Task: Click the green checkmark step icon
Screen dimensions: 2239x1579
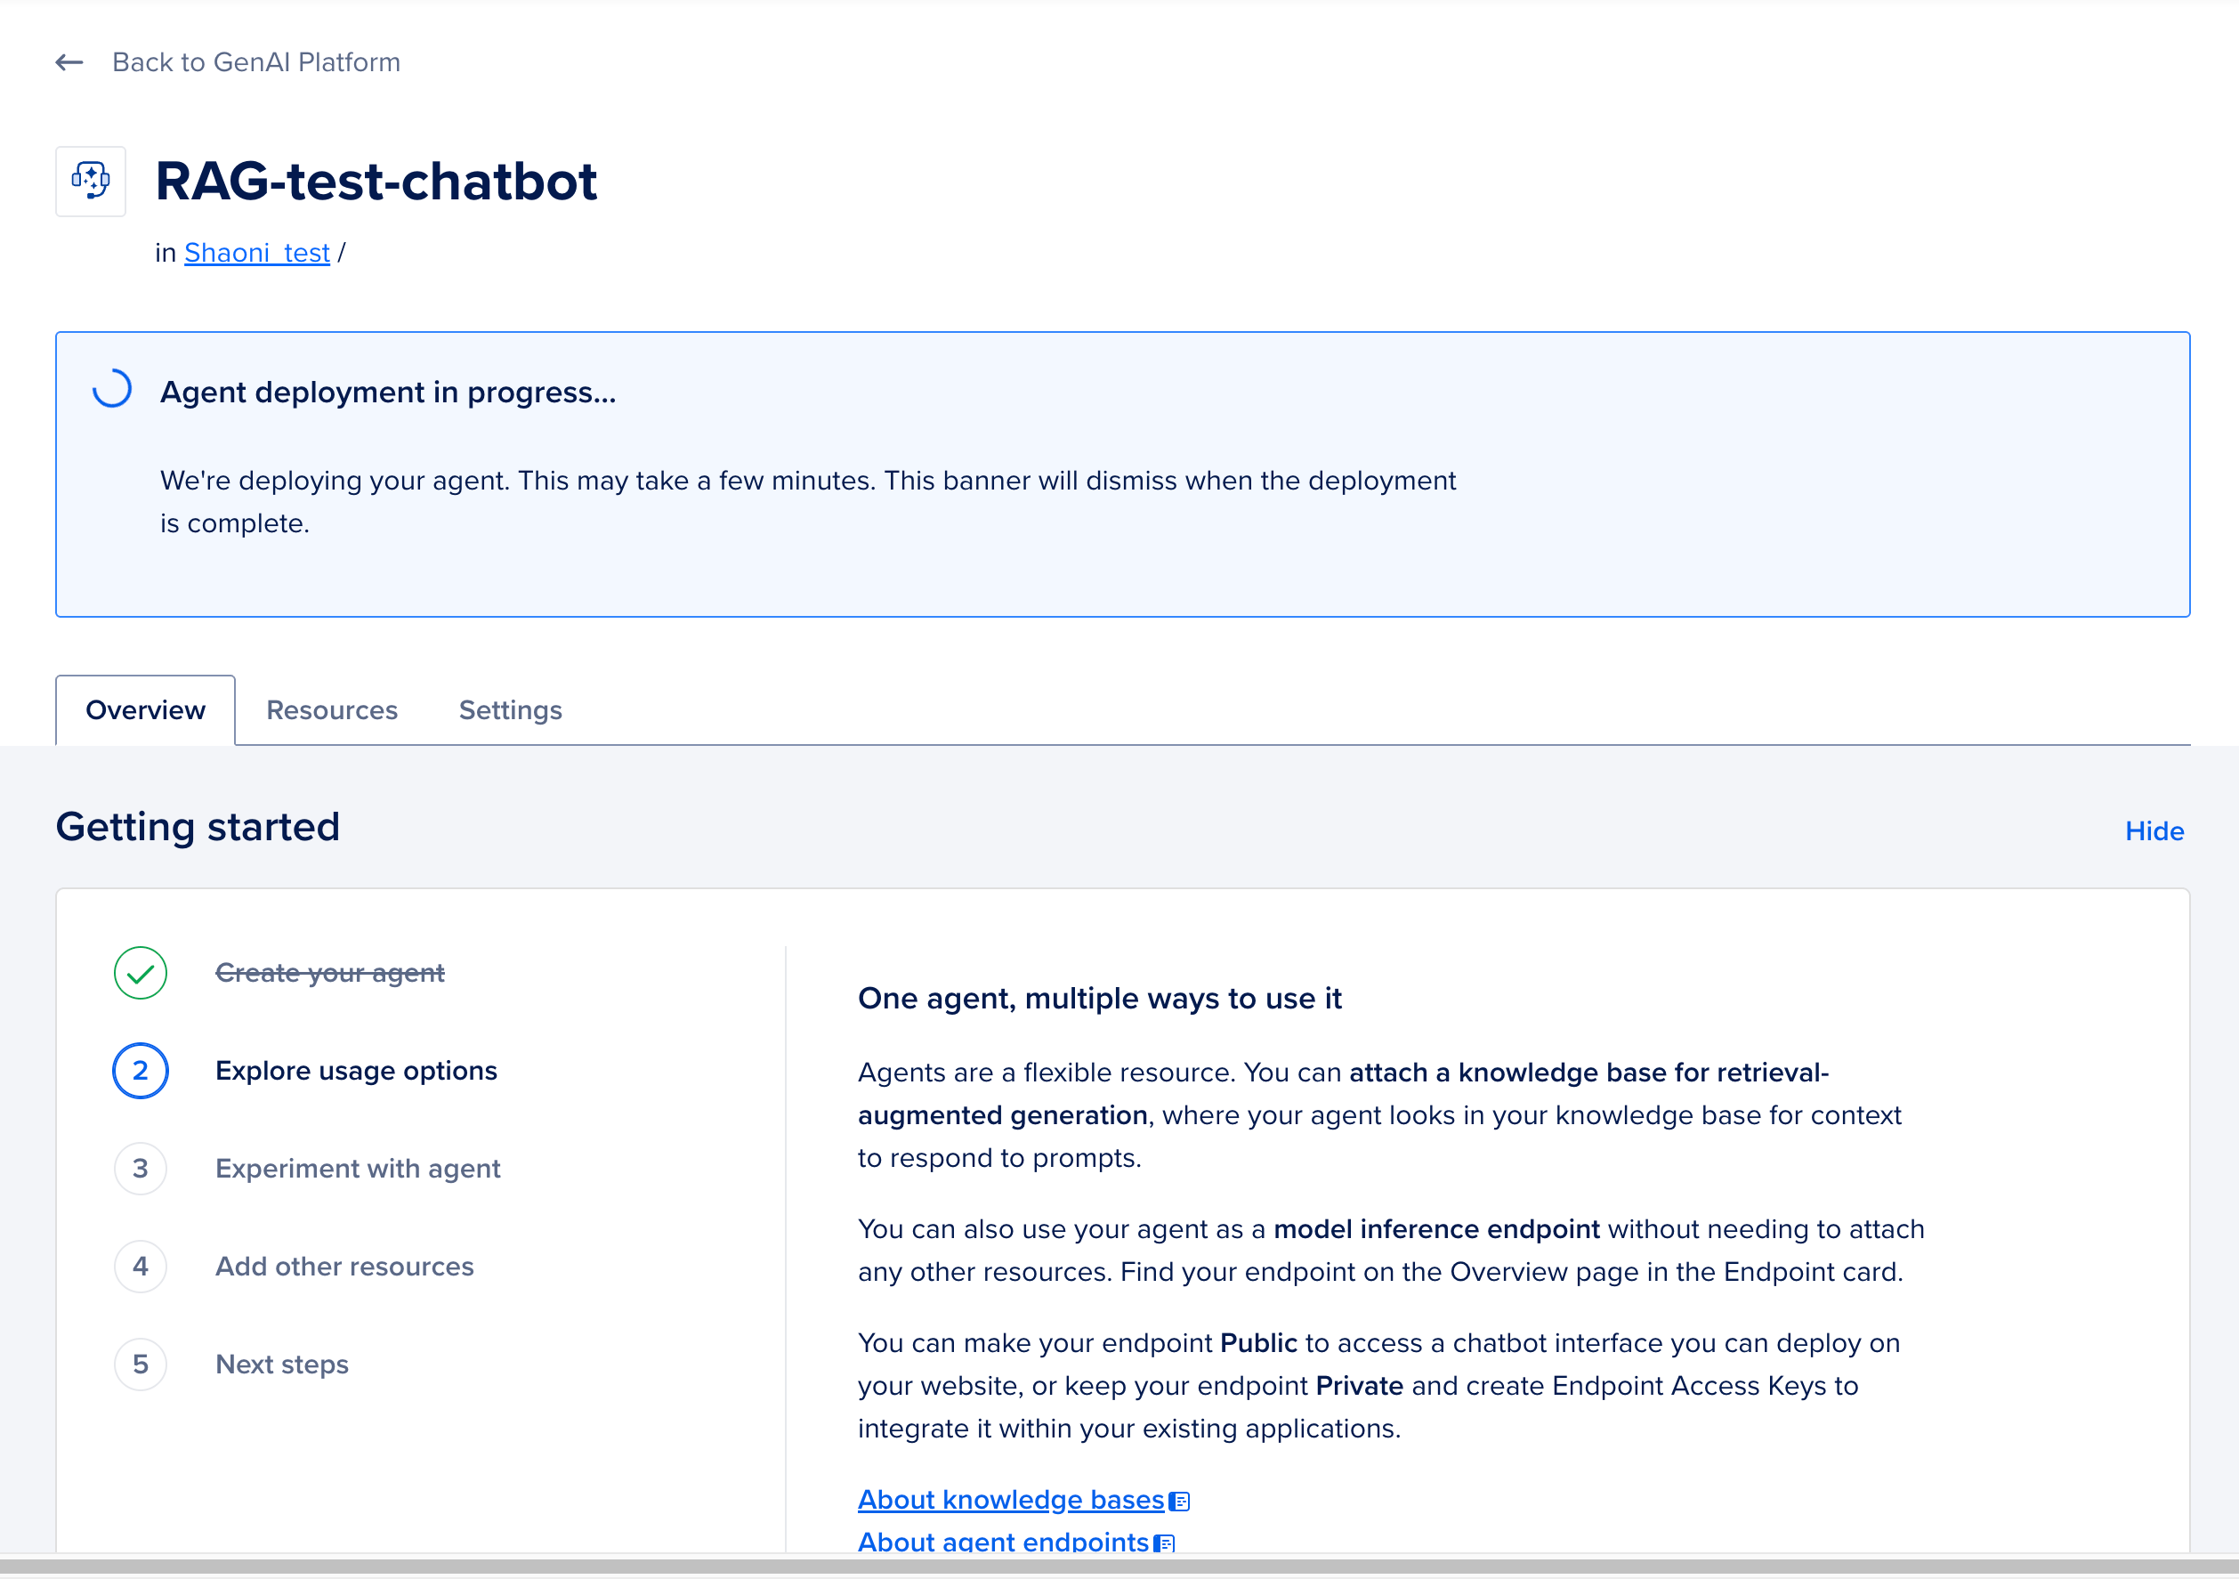Action: (141, 972)
